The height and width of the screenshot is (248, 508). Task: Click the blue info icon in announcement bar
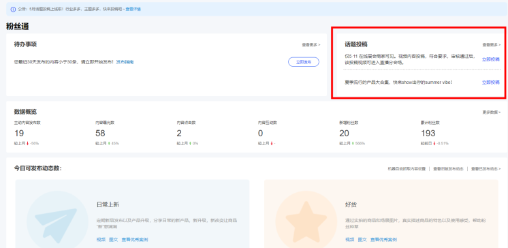pos(13,10)
